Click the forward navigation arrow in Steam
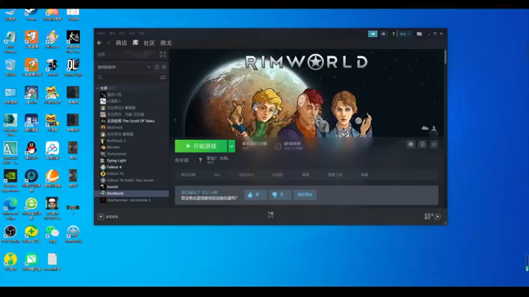This screenshot has height=297, width=529. [108, 43]
